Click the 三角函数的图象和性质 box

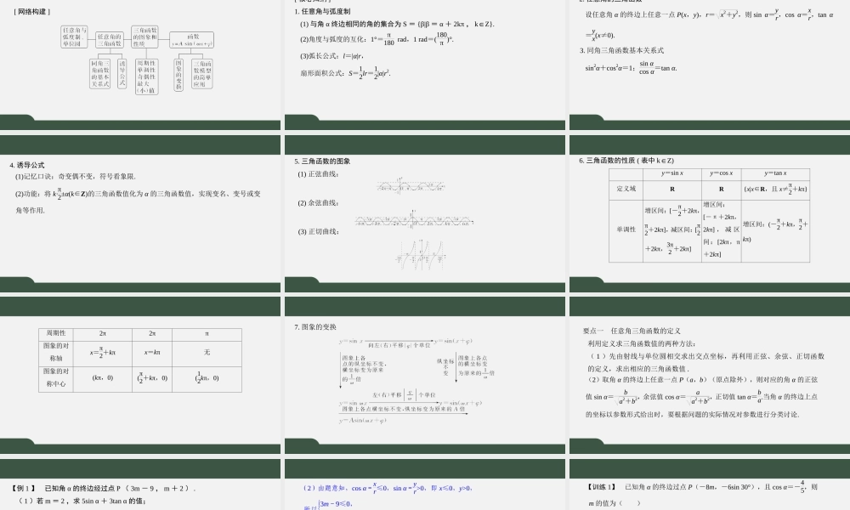click(x=146, y=37)
